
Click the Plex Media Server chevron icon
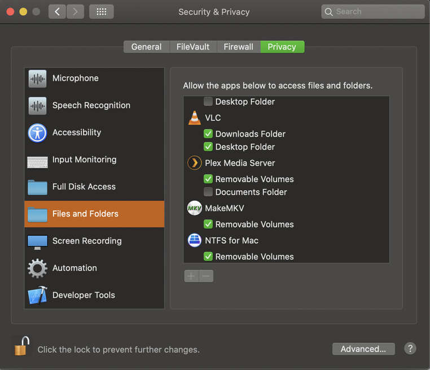195,163
